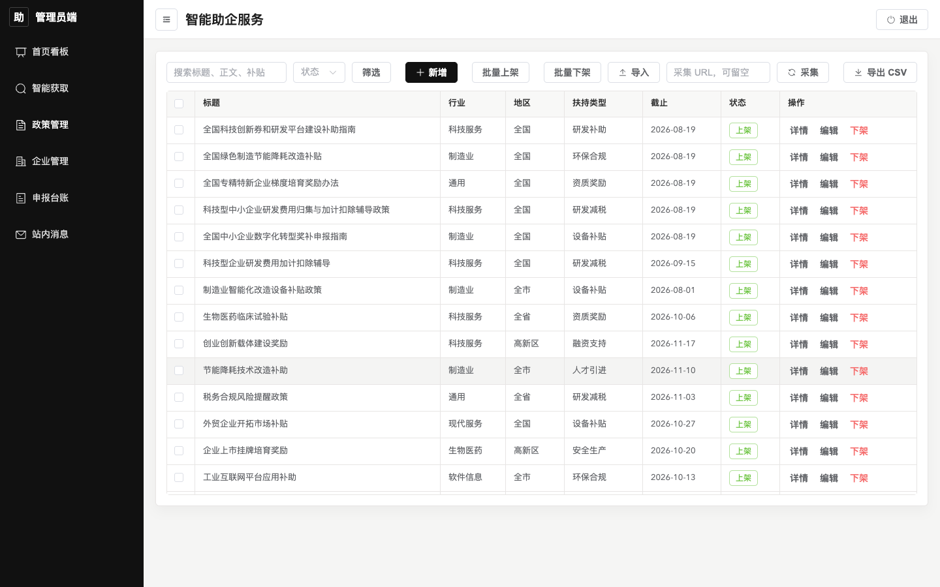
Task: Click the 助 logo in the sidebar
Action: (19, 17)
